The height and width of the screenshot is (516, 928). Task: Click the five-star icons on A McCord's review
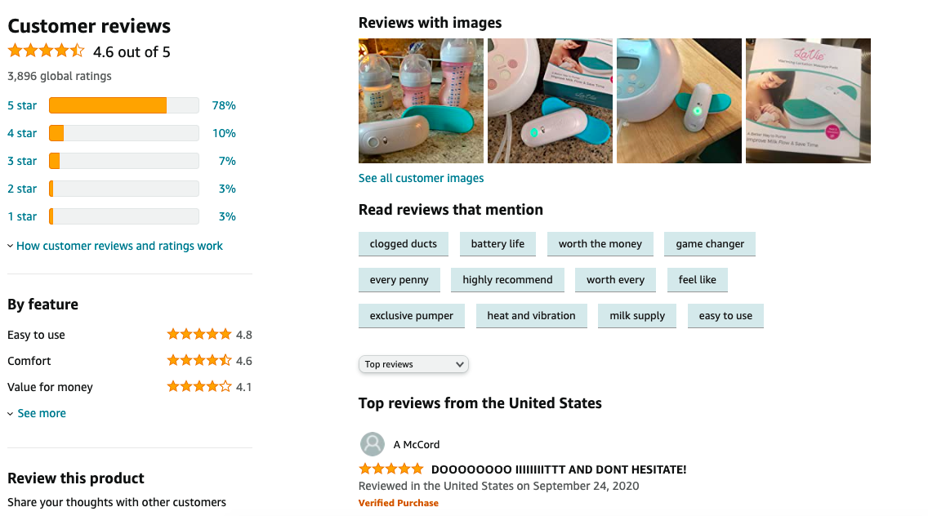pyautogui.click(x=391, y=469)
